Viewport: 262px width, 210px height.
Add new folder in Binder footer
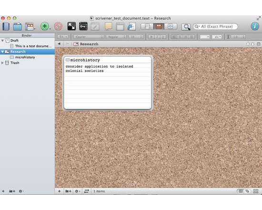tap(12, 191)
